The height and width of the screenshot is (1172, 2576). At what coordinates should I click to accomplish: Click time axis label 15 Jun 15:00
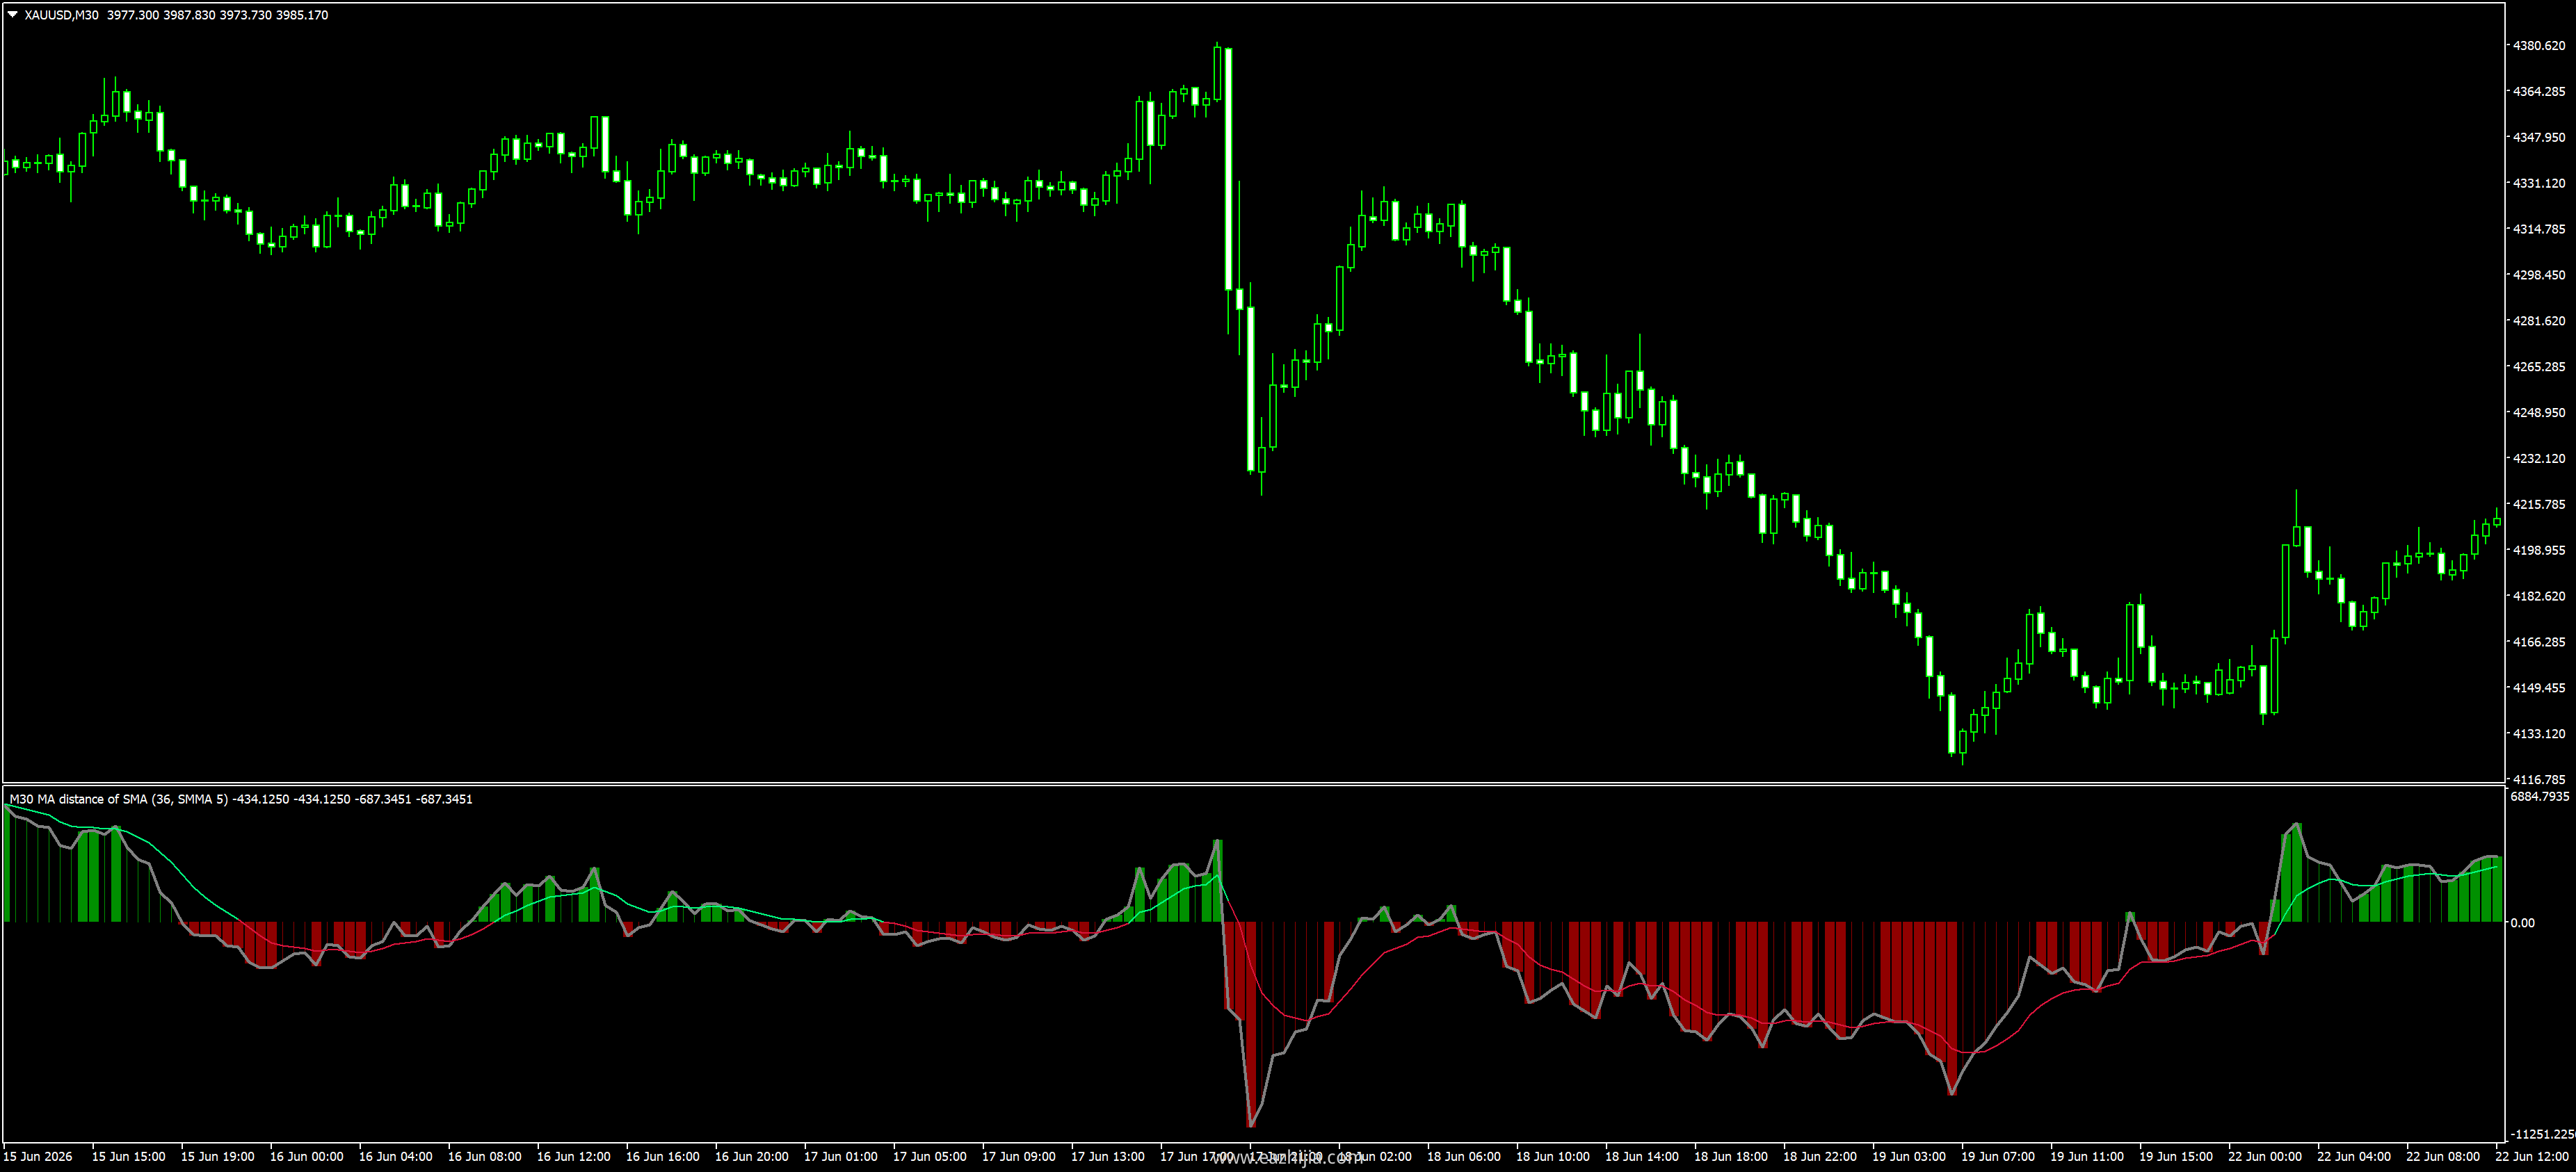pyautogui.click(x=129, y=1158)
